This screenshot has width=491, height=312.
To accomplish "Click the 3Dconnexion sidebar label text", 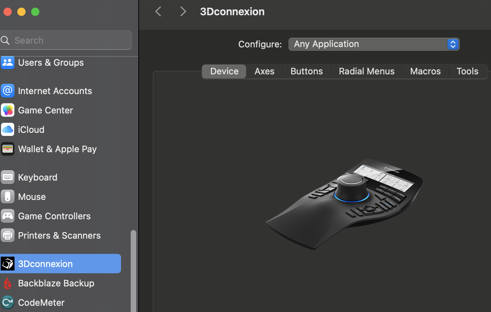I will (45, 264).
